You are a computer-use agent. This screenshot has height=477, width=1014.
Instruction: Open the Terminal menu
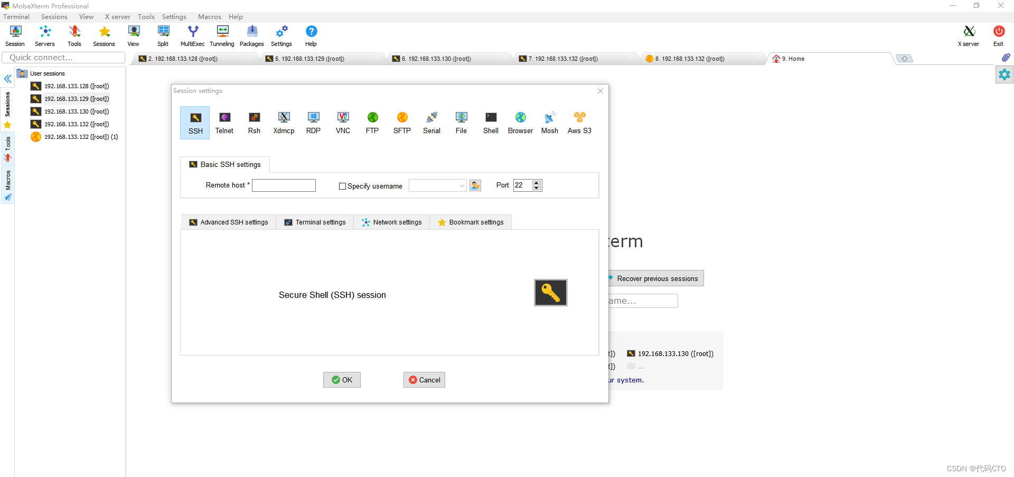[16, 17]
